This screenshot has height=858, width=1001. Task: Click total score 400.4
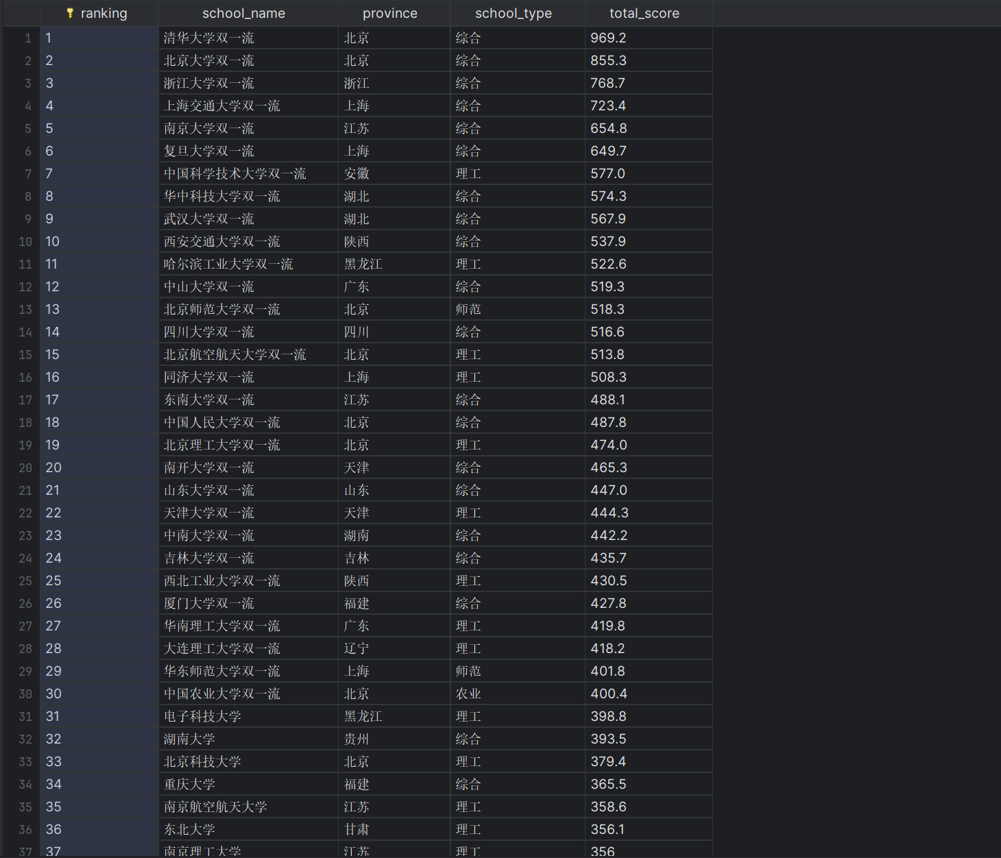click(649, 694)
